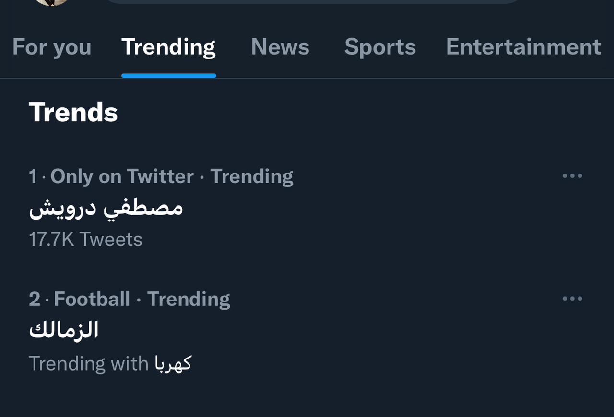Open the Sports tab
Viewport: 614px width, 417px height.
click(380, 47)
